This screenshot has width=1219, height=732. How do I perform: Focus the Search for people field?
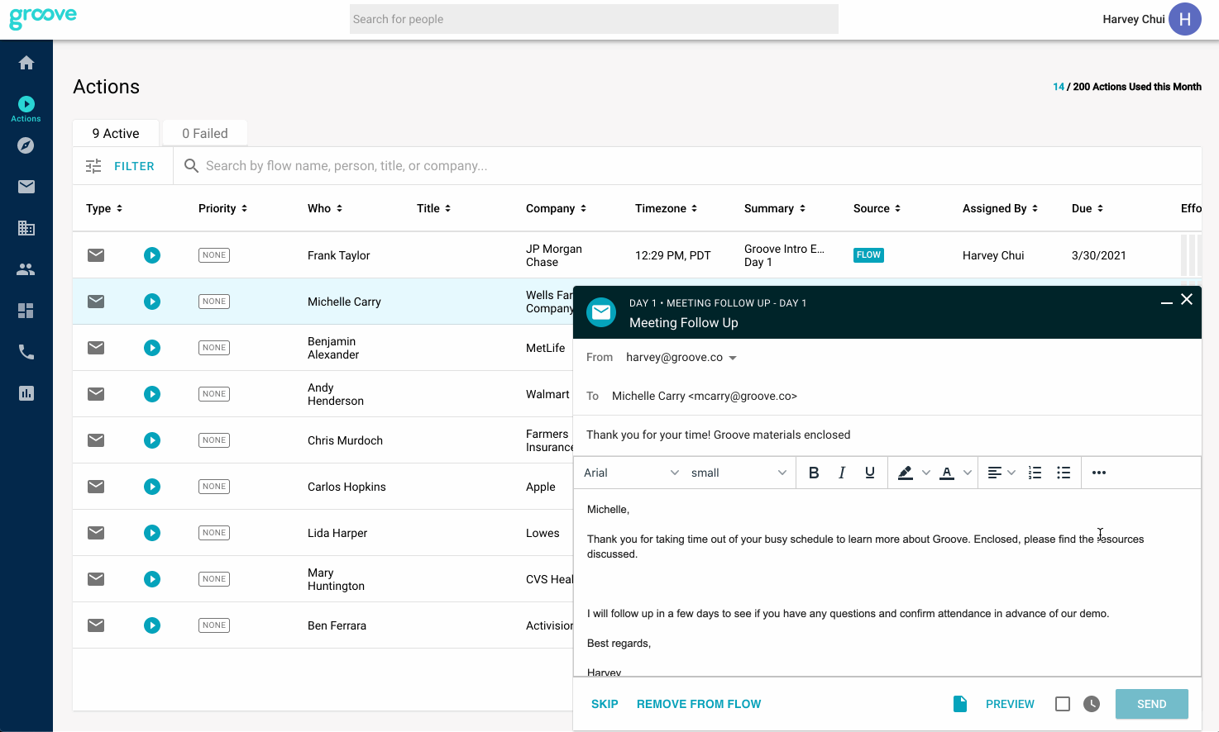pyautogui.click(x=594, y=19)
